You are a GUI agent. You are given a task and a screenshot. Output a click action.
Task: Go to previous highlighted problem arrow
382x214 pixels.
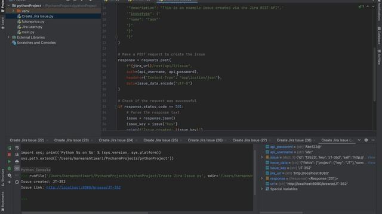pyautogui.click(x=368, y=7)
